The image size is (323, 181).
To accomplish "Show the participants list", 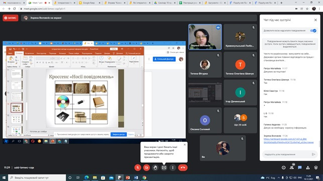I will click(292, 167).
